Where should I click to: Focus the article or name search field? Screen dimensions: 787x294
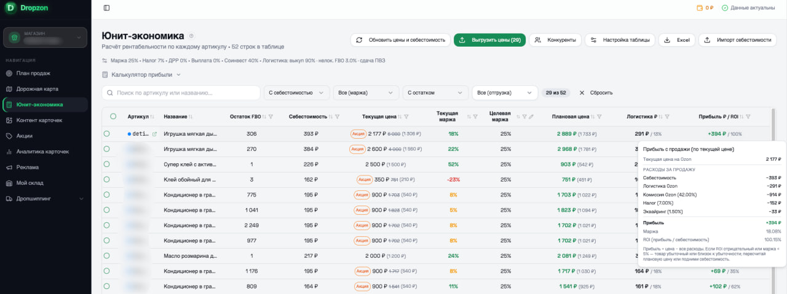pos(181,93)
